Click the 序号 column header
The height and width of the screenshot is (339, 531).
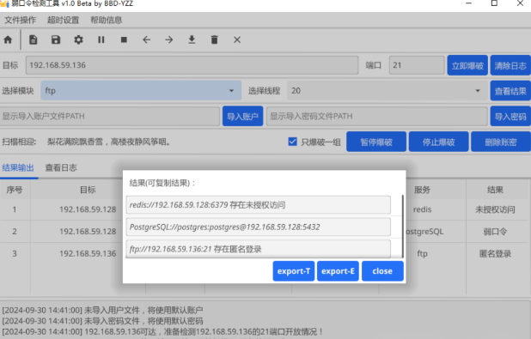pos(15,190)
